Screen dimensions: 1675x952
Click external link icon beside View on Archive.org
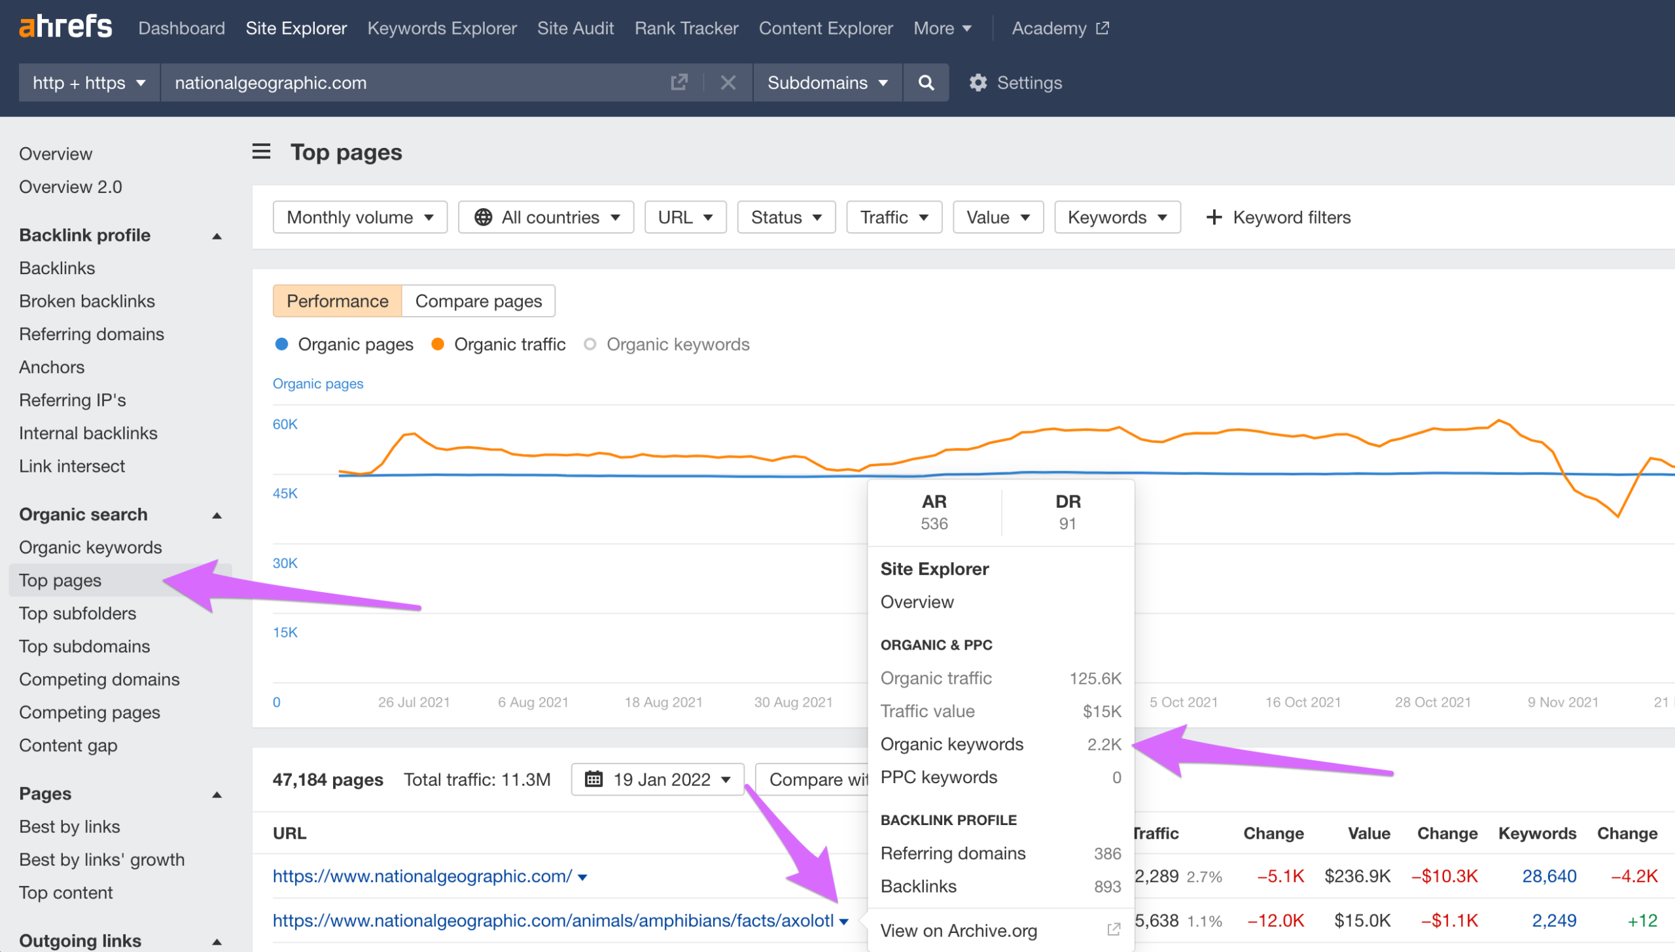[x=1114, y=930]
